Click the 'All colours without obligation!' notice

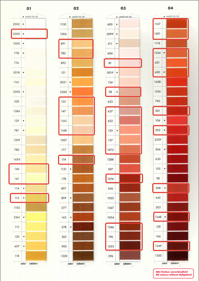coord(174,275)
